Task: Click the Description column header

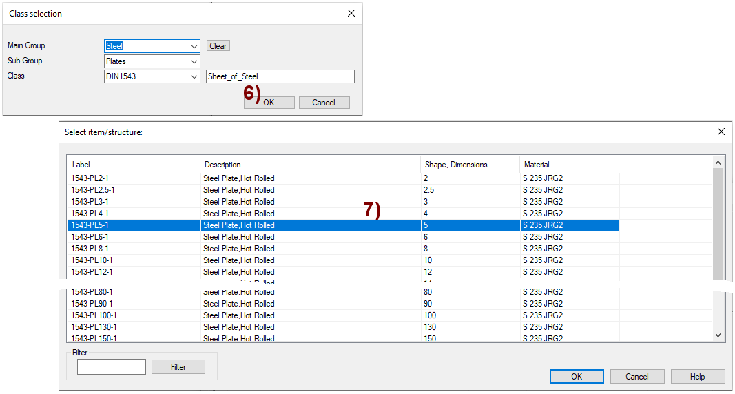Action: point(310,165)
